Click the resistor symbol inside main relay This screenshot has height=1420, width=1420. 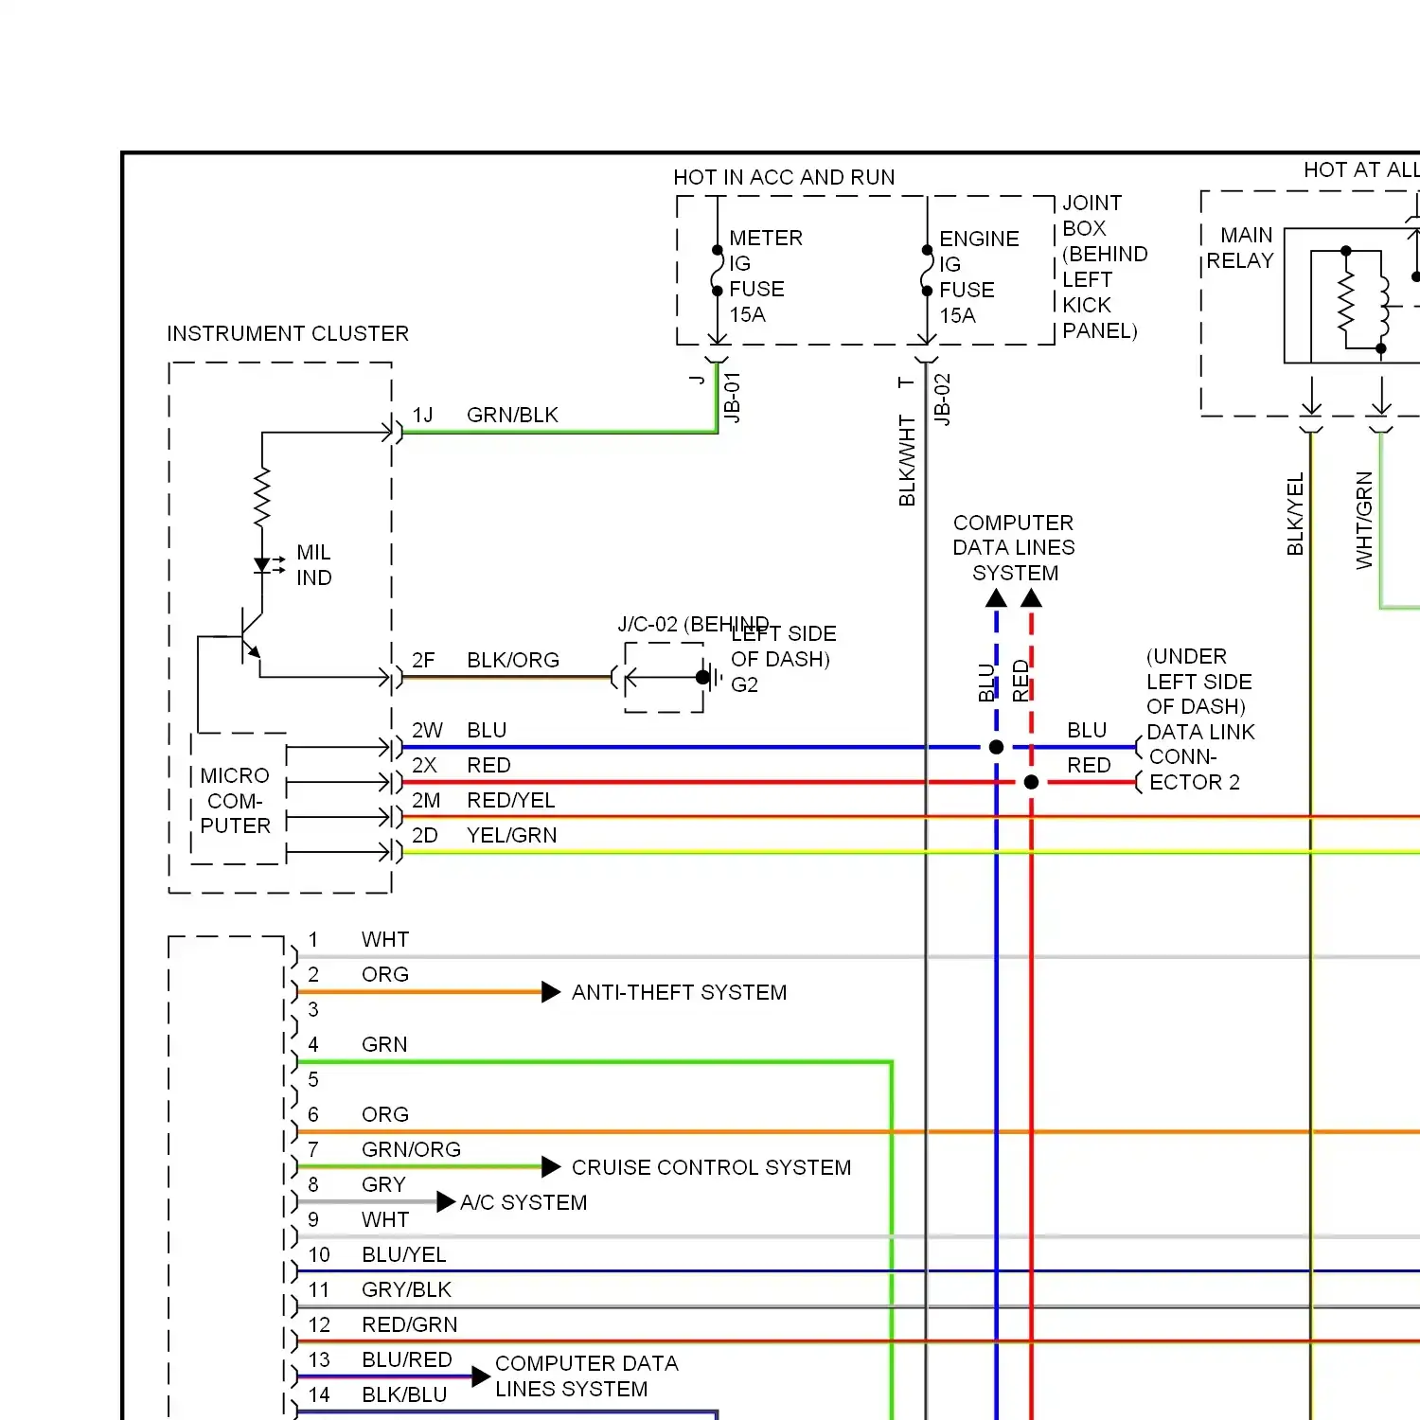point(1346,301)
